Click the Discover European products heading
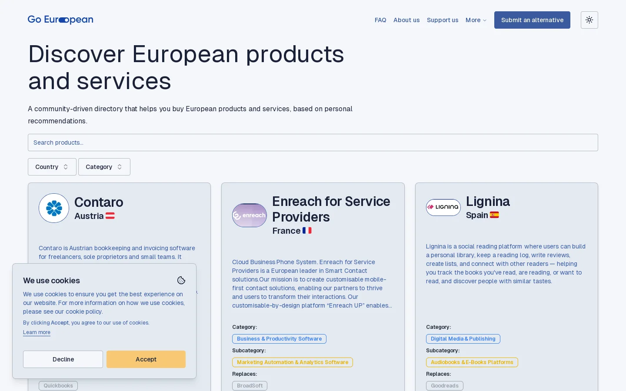 186,67
